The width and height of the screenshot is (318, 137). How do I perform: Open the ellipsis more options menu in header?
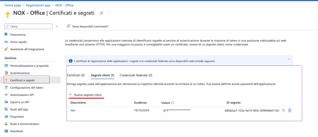pyautogui.click(x=109, y=13)
